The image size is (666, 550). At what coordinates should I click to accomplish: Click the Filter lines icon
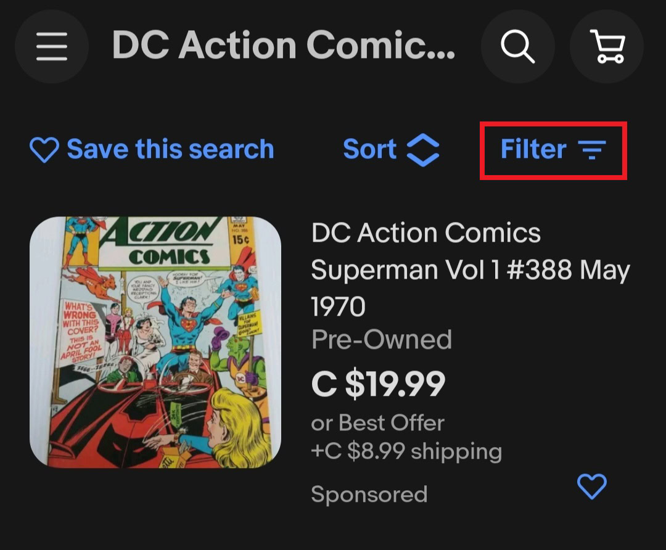tap(592, 150)
